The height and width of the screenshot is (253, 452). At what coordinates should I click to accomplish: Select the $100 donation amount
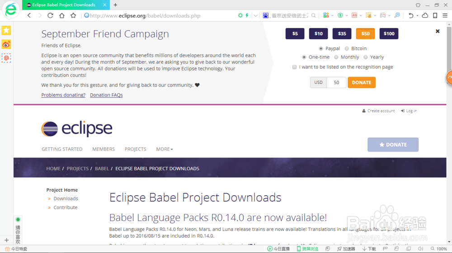pos(389,34)
